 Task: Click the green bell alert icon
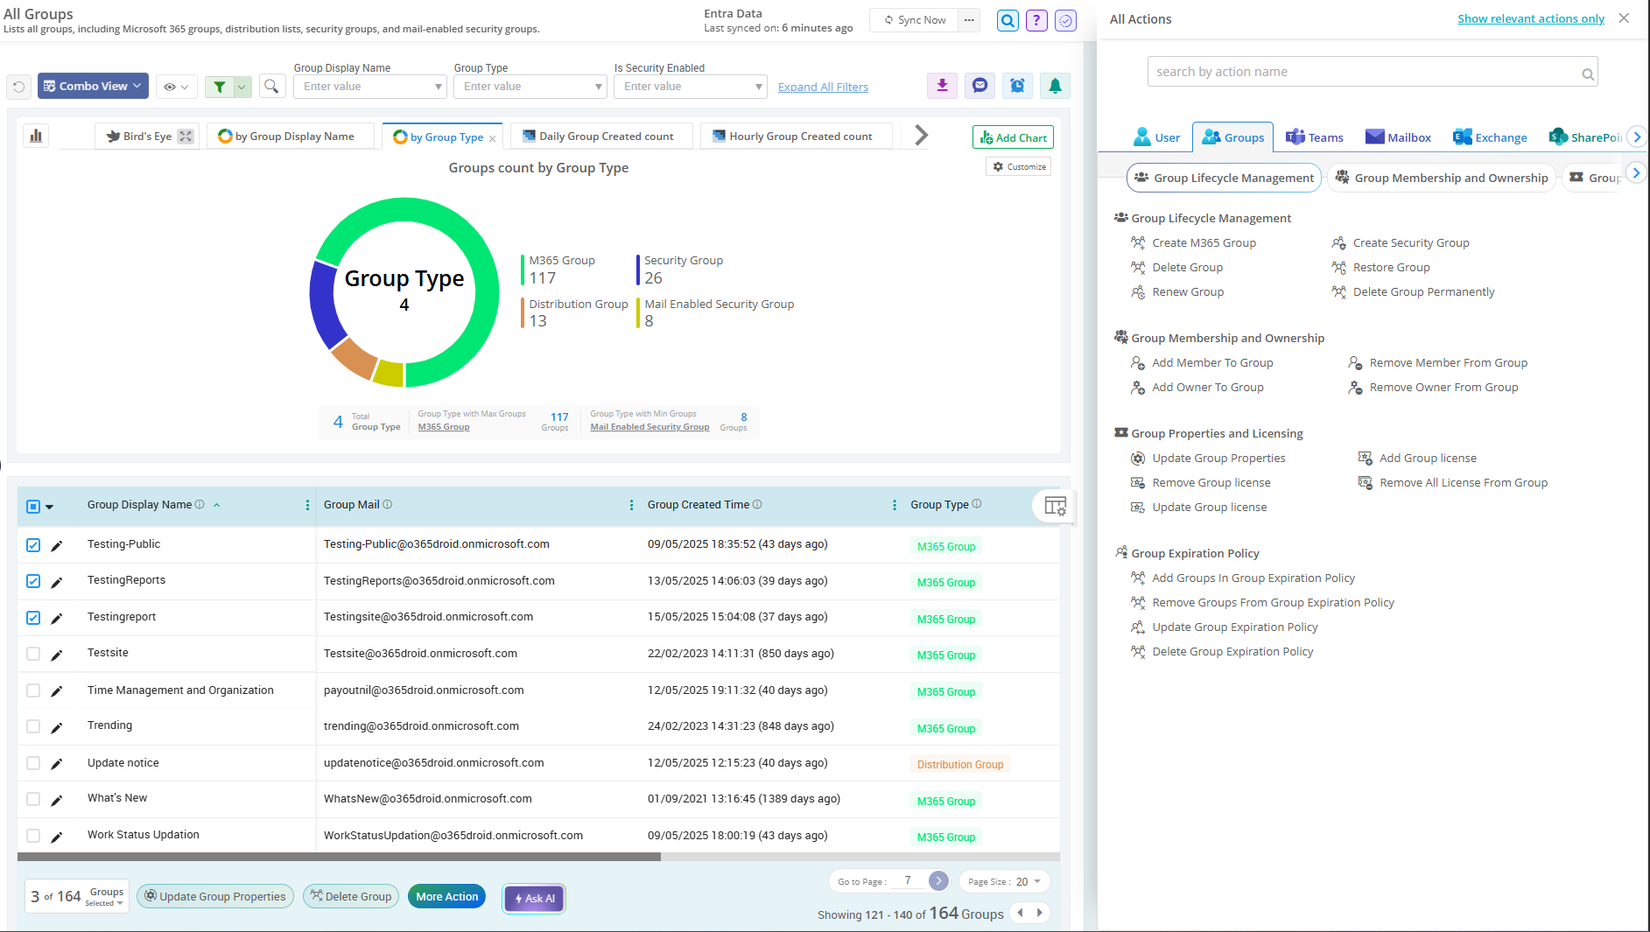1055,86
